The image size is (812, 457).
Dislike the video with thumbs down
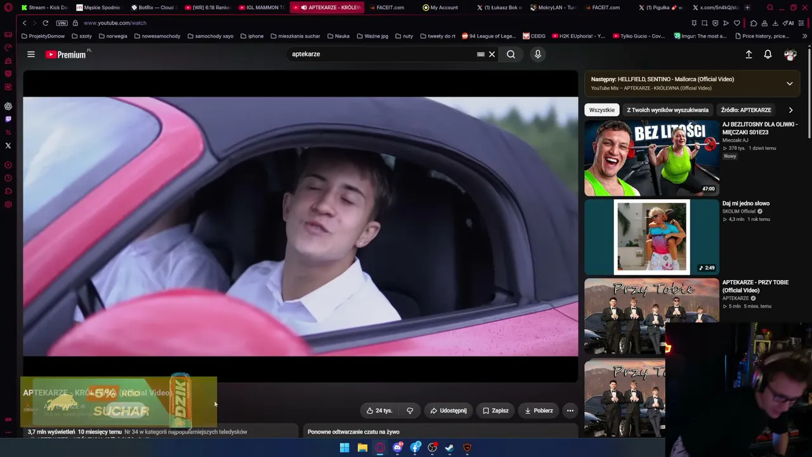point(410,411)
